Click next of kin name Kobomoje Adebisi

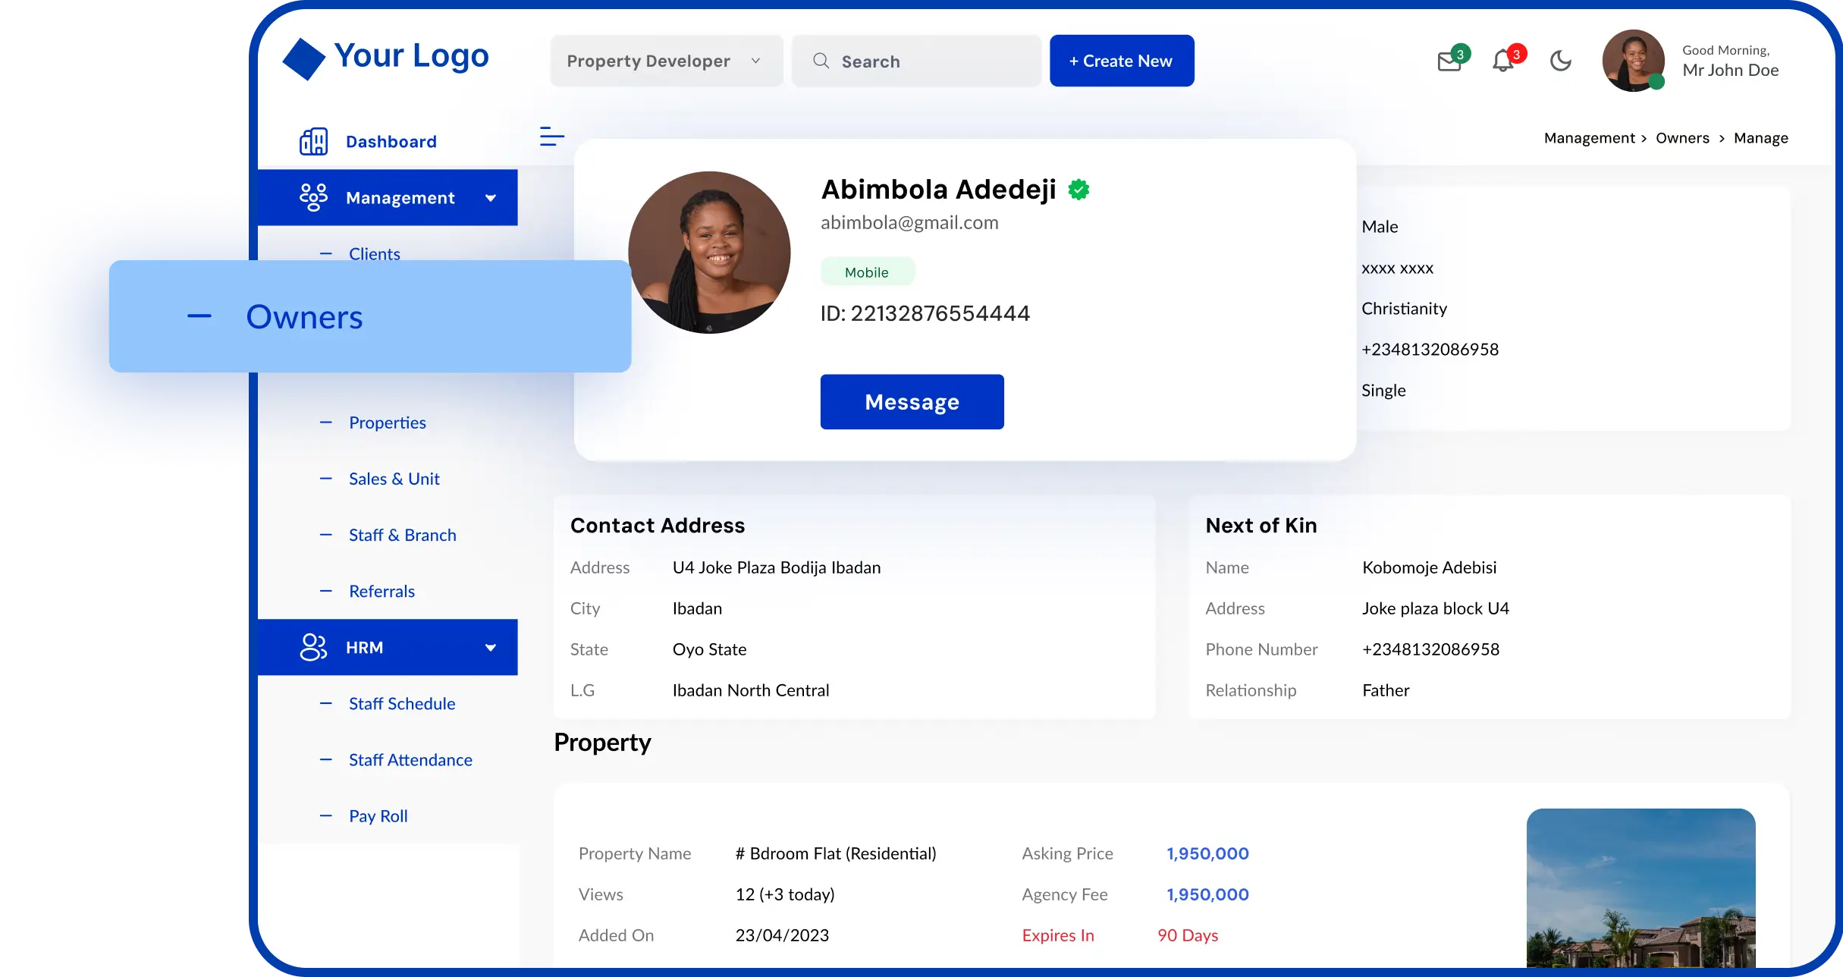[1429, 567]
